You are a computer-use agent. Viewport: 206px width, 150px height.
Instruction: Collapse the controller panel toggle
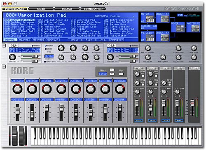pyautogui.click(x=4, y=66)
